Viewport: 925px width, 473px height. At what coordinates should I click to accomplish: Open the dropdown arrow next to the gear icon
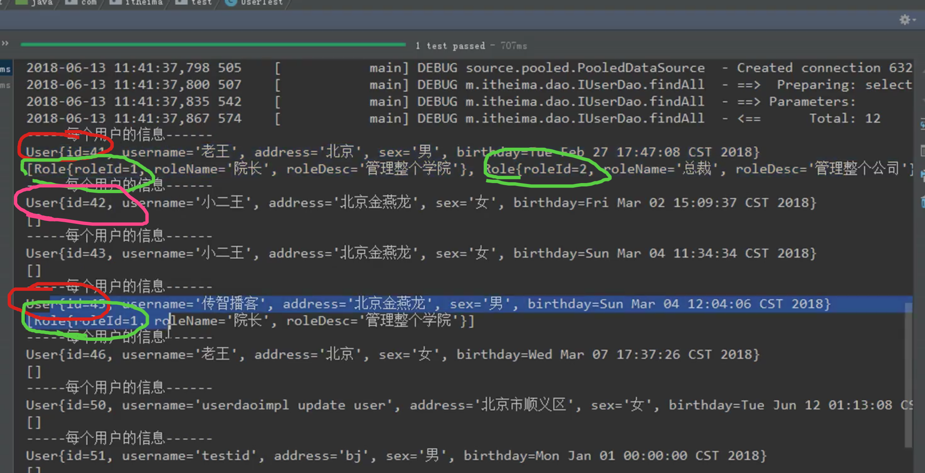[x=914, y=20]
